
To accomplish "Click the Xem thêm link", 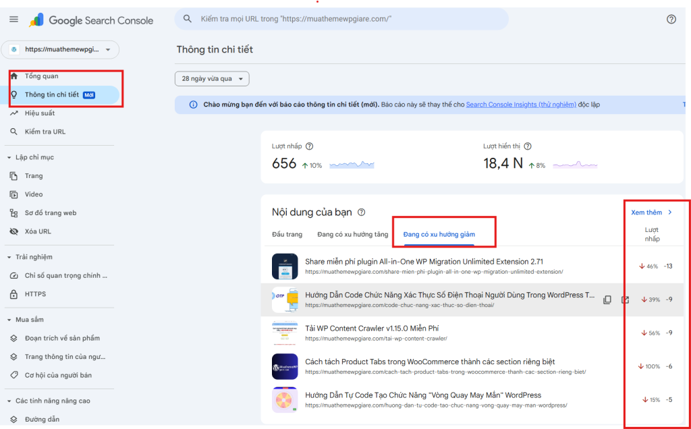I will (646, 212).
